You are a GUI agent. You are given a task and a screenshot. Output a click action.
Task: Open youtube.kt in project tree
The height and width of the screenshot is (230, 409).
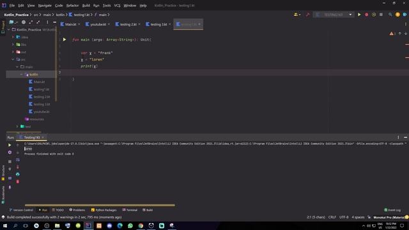click(x=42, y=112)
